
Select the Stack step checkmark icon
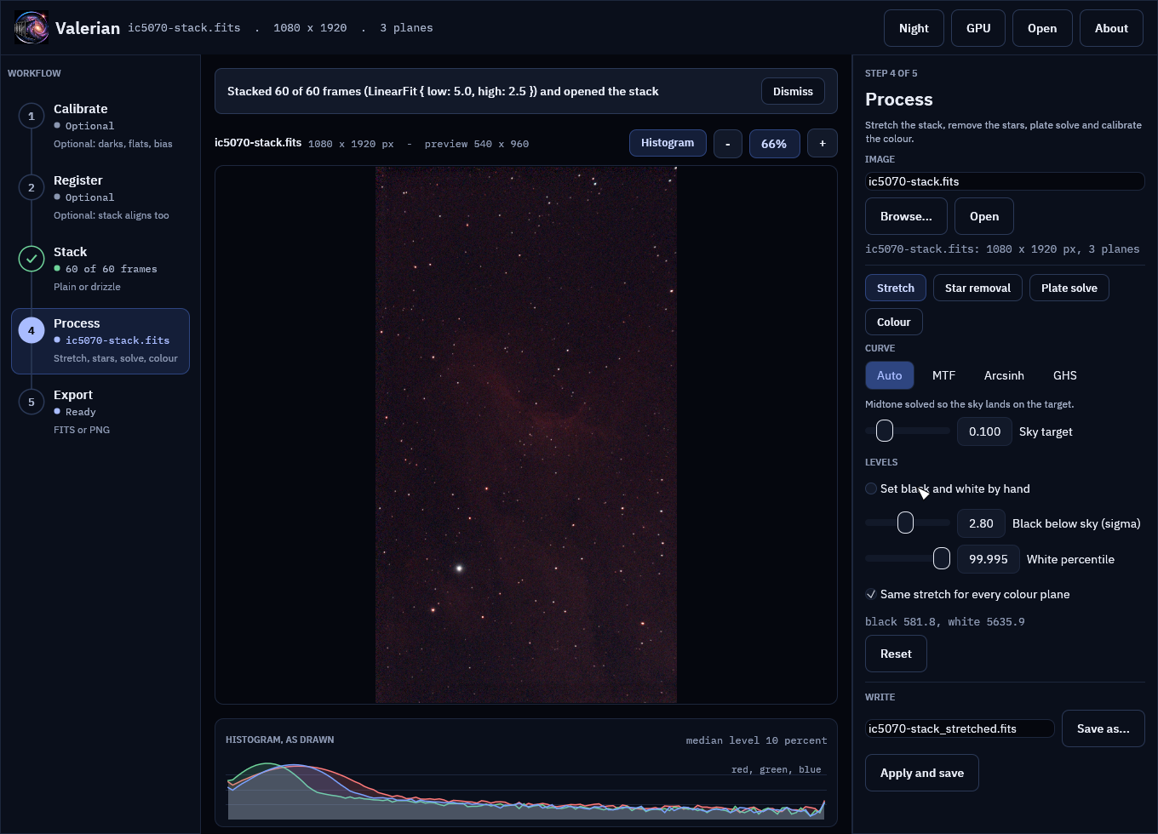pos(32,259)
